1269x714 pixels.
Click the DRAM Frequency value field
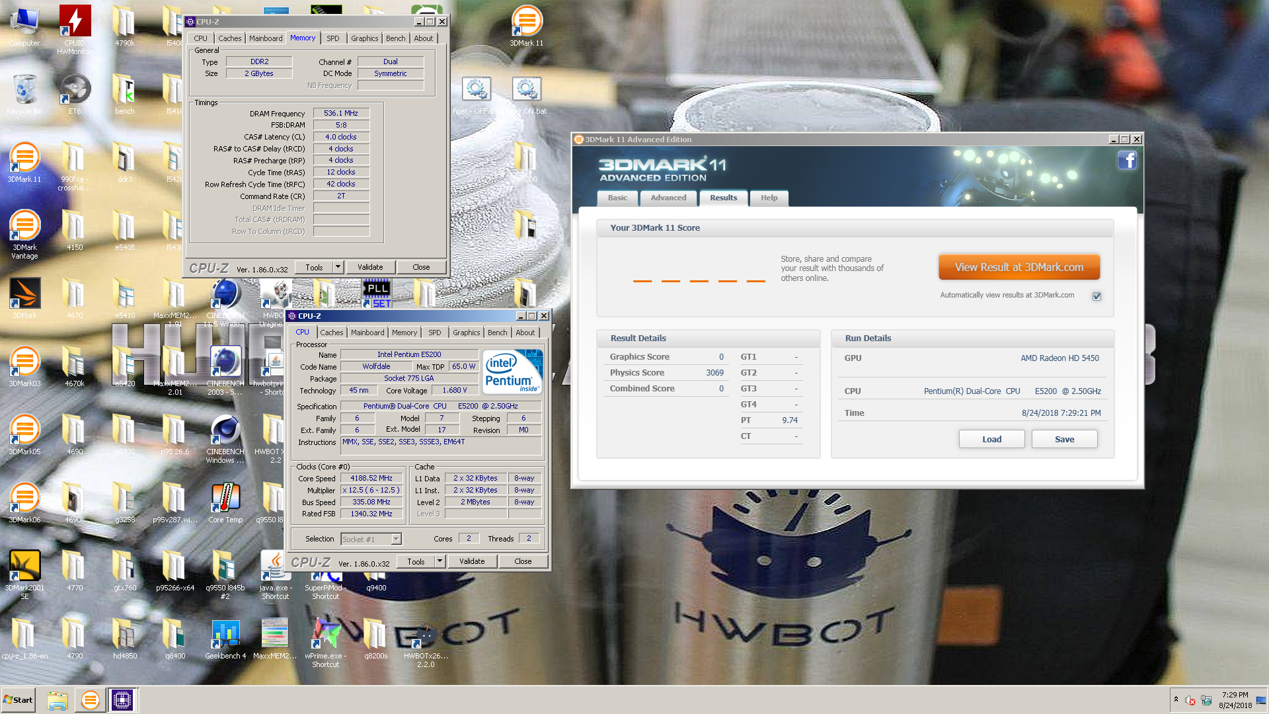click(341, 113)
